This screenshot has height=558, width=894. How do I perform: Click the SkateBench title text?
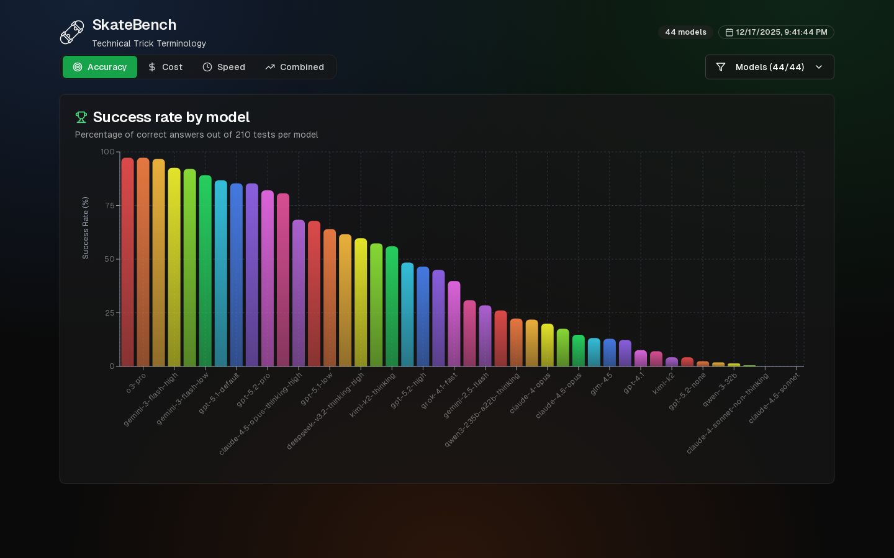pyautogui.click(x=134, y=25)
